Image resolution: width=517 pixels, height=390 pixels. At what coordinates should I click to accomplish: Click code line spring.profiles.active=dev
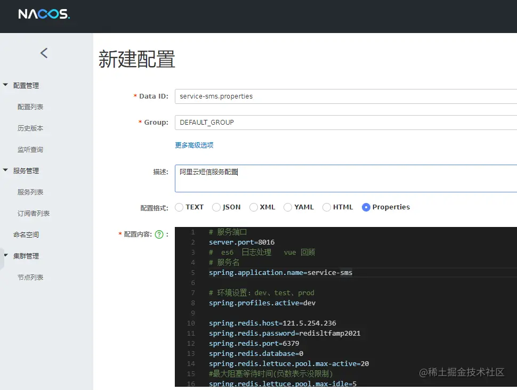[262, 303]
